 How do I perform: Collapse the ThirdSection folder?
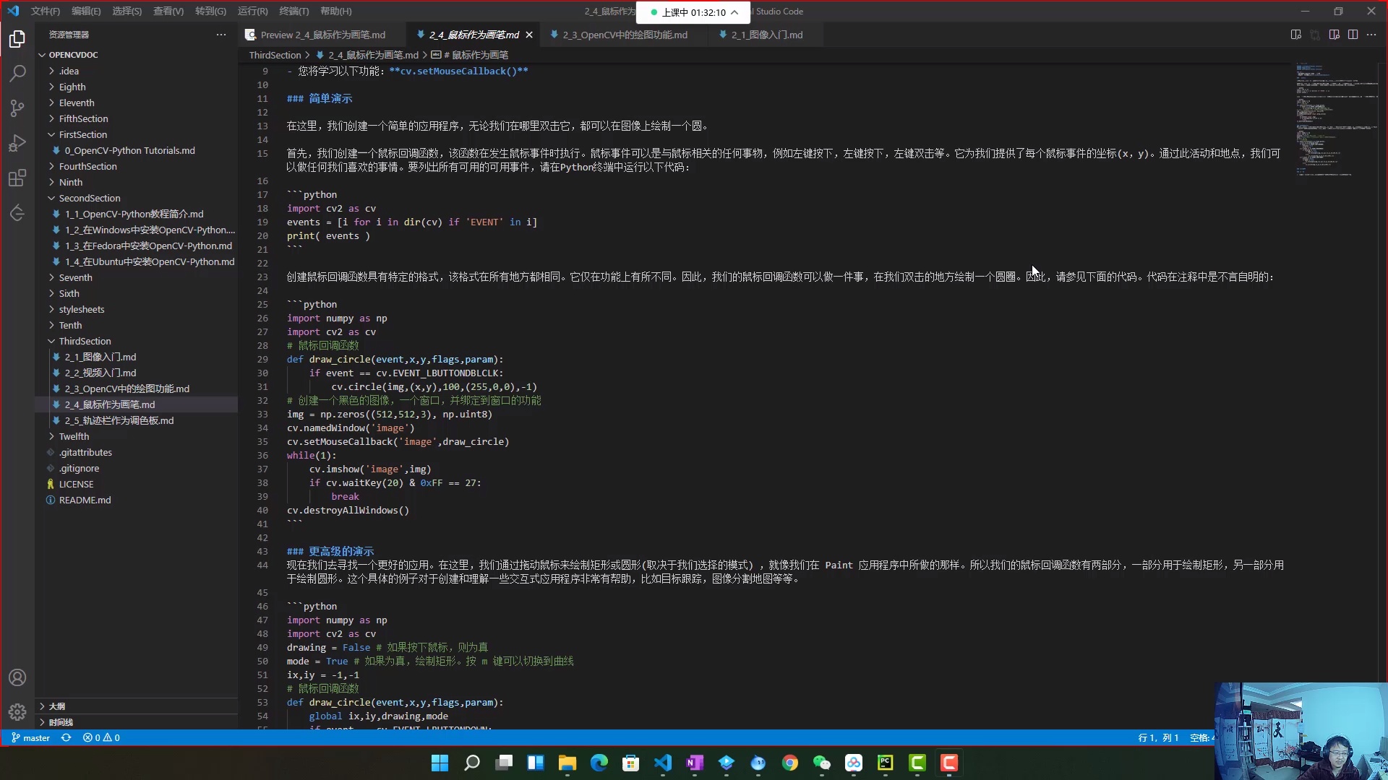(84, 340)
